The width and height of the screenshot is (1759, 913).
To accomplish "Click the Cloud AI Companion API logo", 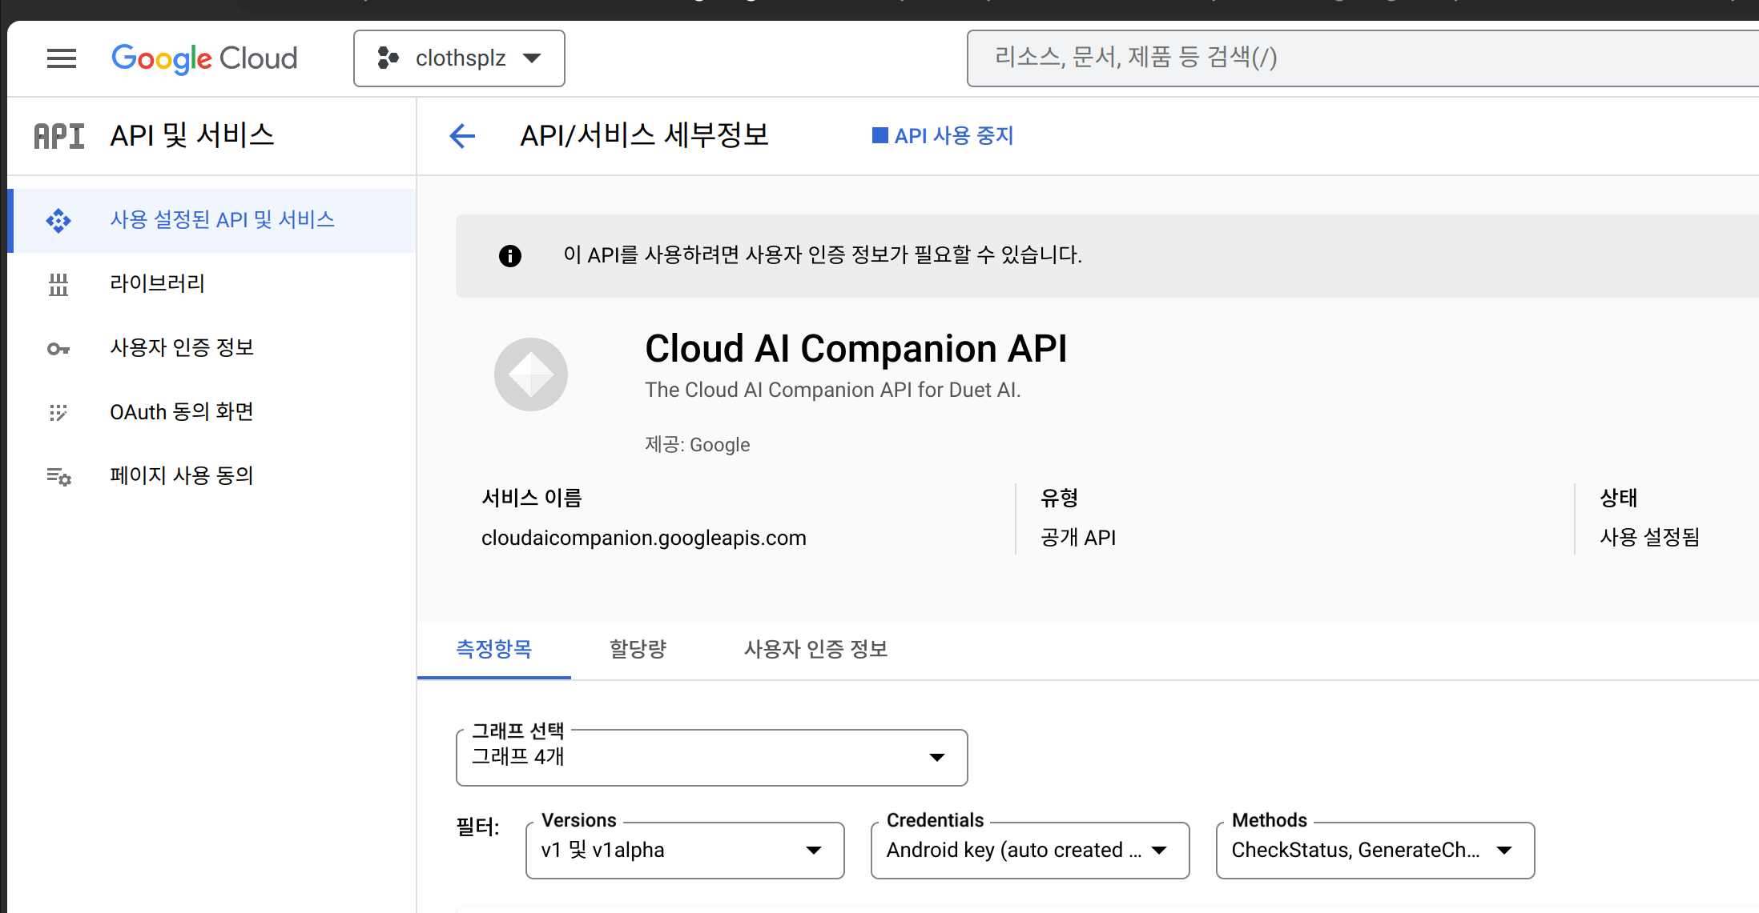I will 530,374.
